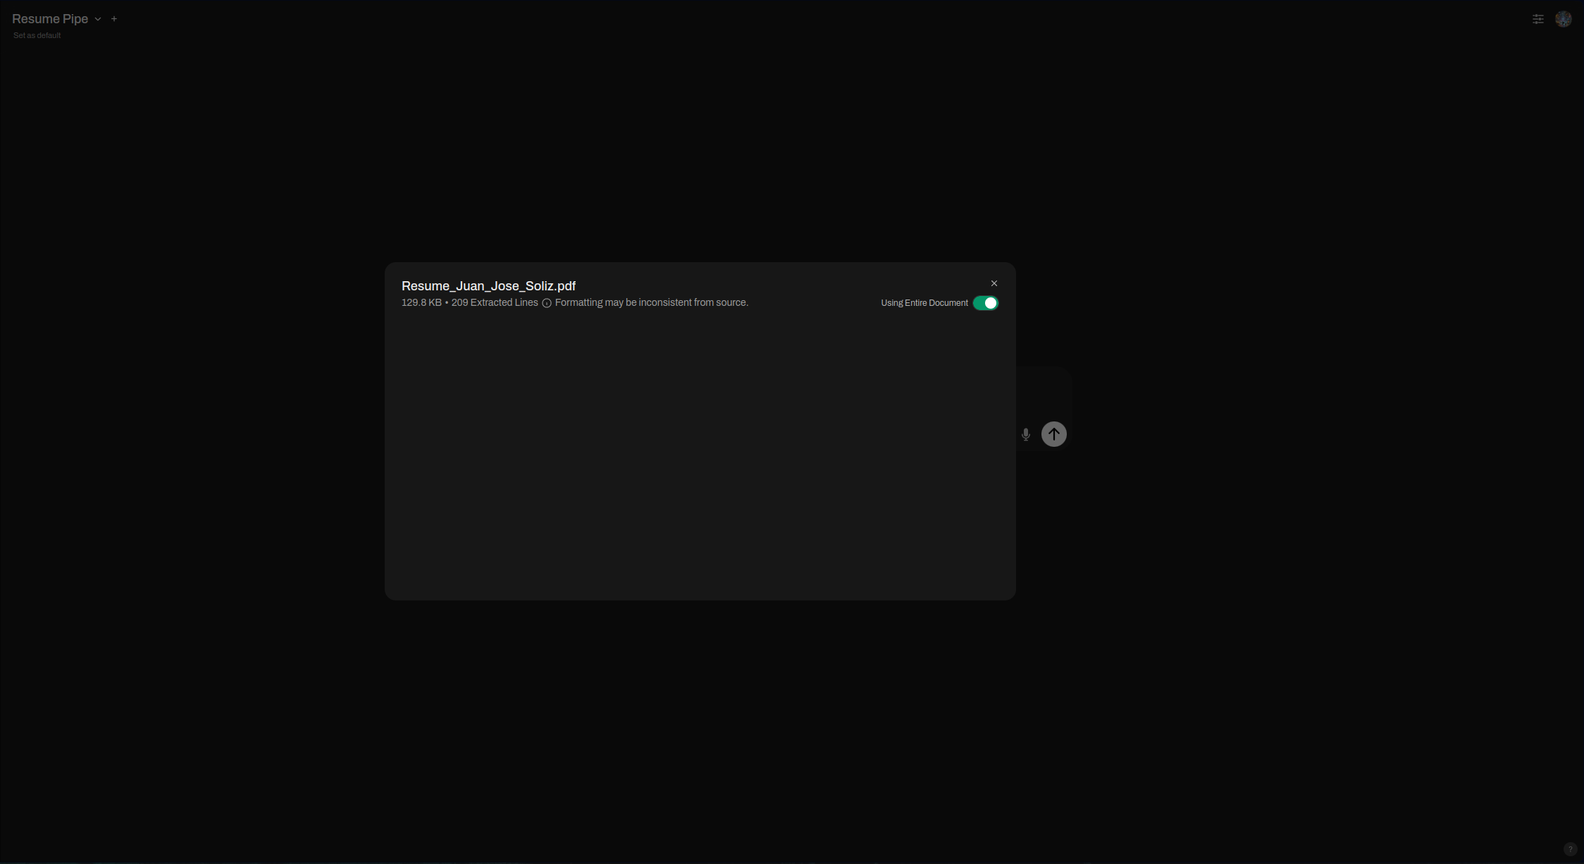The image size is (1584, 864).
Task: Close the Resume_Juan_Jose_Soliz.pdf preview dialog
Action: point(994,283)
